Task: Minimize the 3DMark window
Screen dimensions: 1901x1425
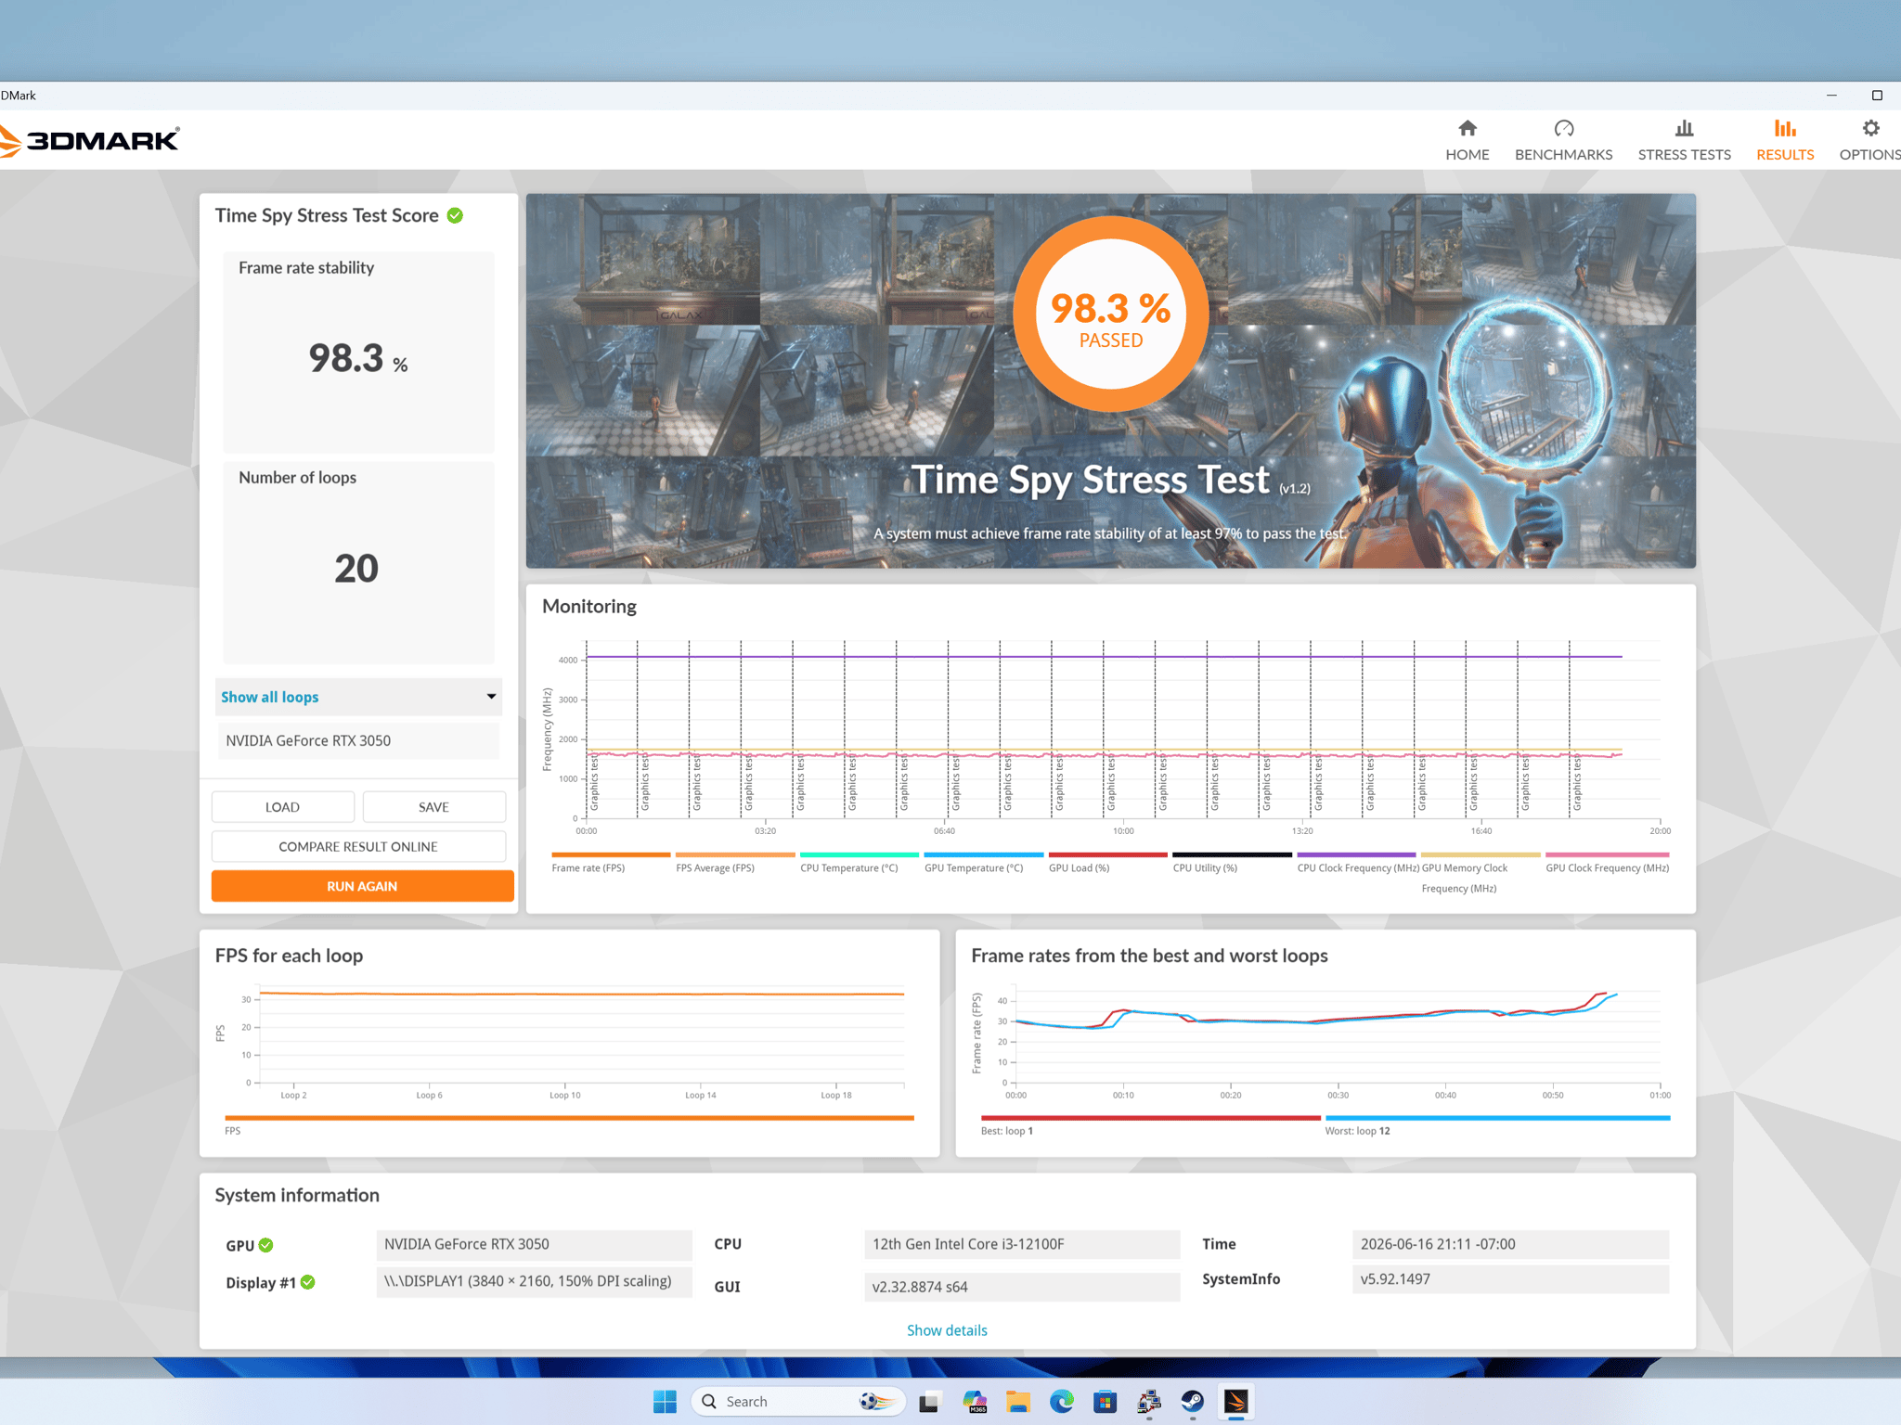Action: click(x=1830, y=96)
